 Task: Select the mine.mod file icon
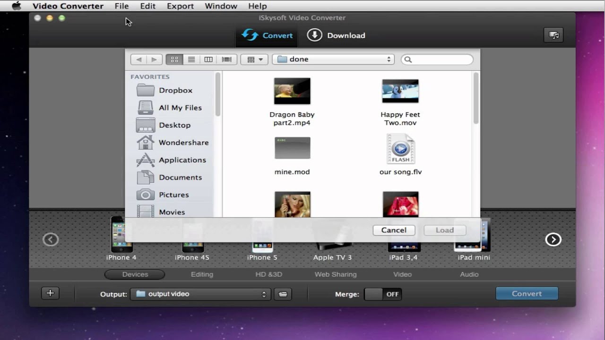coord(292,148)
